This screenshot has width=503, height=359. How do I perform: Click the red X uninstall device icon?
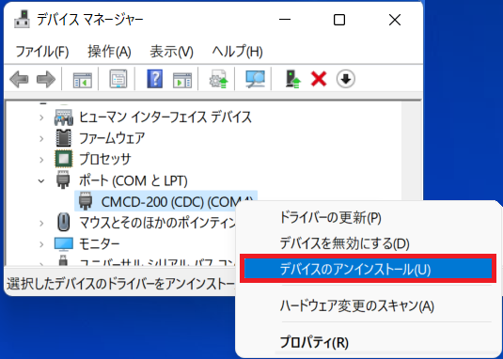(x=319, y=79)
